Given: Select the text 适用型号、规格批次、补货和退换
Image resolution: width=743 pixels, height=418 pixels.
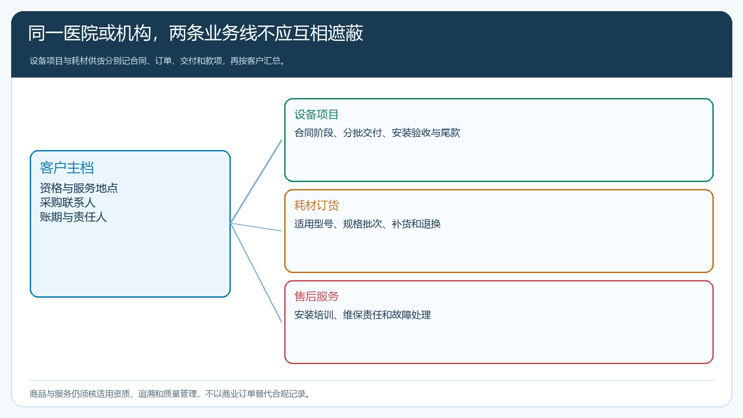Looking at the screenshot, I should [367, 224].
